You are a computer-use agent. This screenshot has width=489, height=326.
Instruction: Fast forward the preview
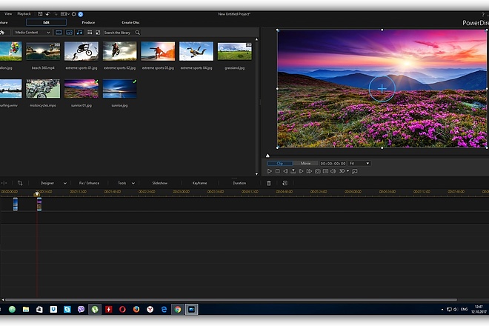[309, 171]
